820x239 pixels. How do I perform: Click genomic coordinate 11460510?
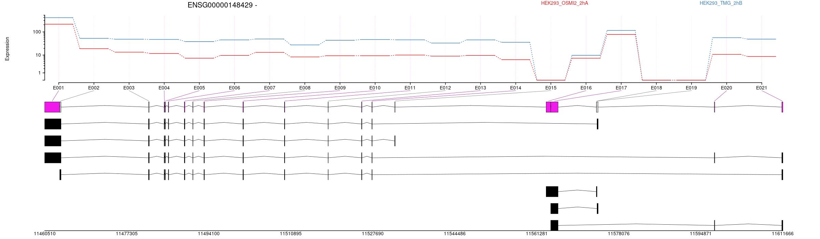[x=45, y=234]
